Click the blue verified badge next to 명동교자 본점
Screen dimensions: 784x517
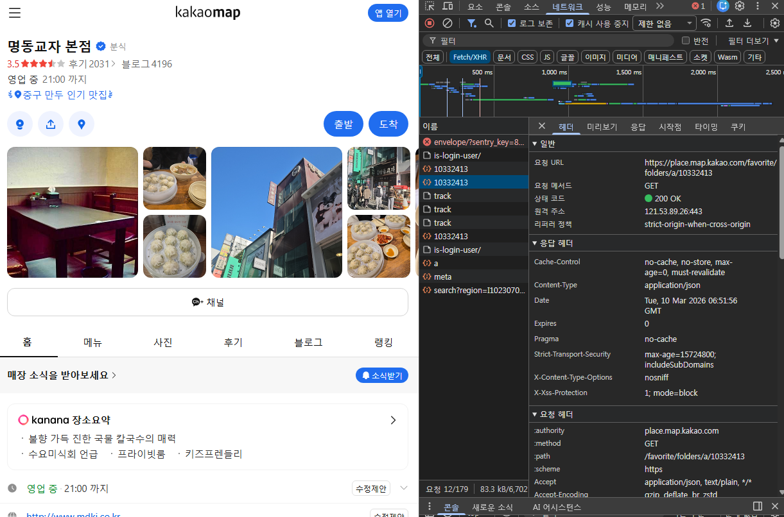(x=101, y=46)
